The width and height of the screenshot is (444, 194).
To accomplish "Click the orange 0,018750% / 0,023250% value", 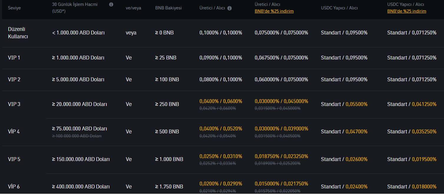I will point(281,156).
